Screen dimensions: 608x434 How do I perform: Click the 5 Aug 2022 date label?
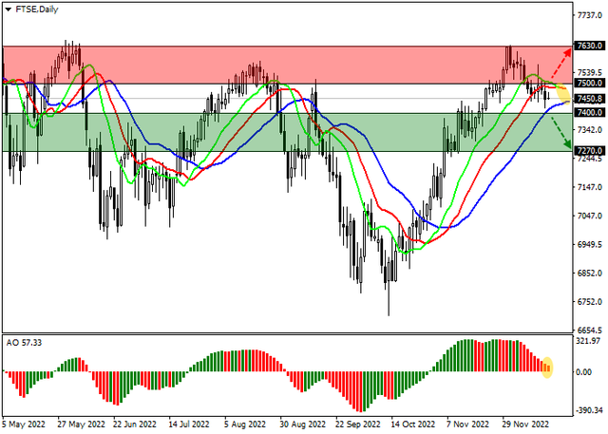pyautogui.click(x=245, y=424)
